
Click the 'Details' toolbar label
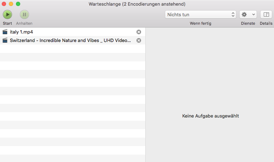[x=266, y=23]
